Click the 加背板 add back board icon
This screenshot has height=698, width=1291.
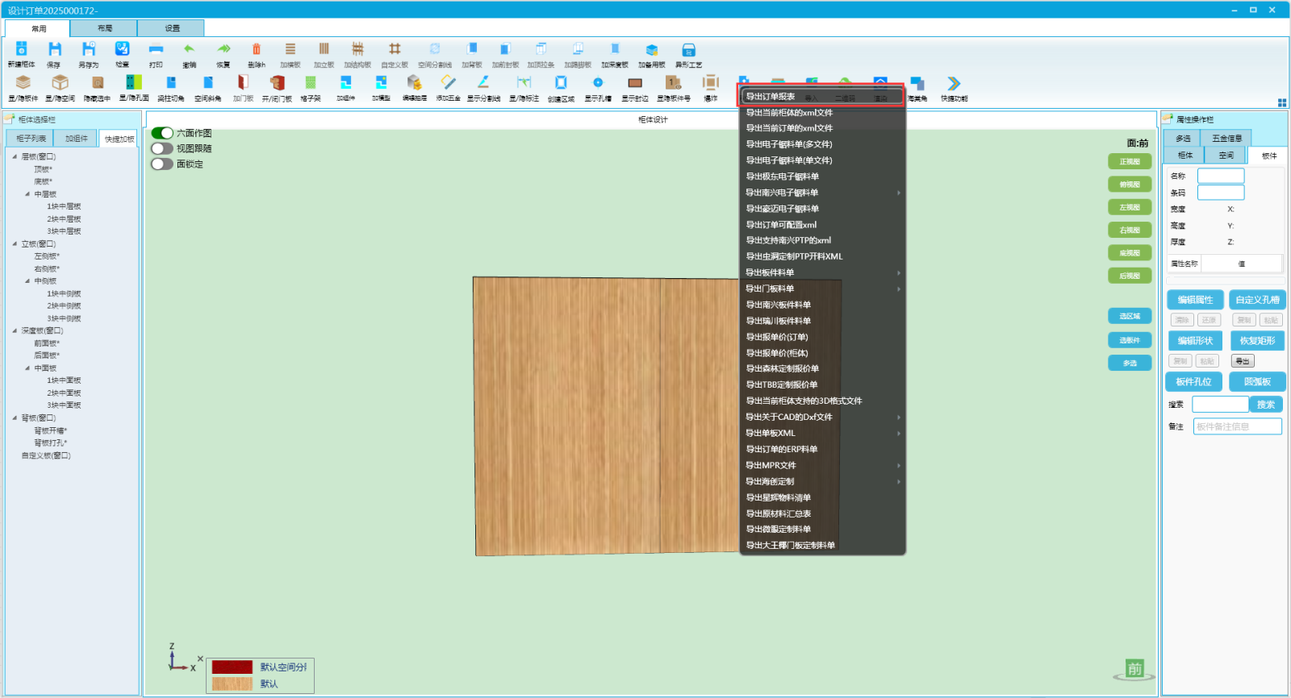click(x=472, y=50)
